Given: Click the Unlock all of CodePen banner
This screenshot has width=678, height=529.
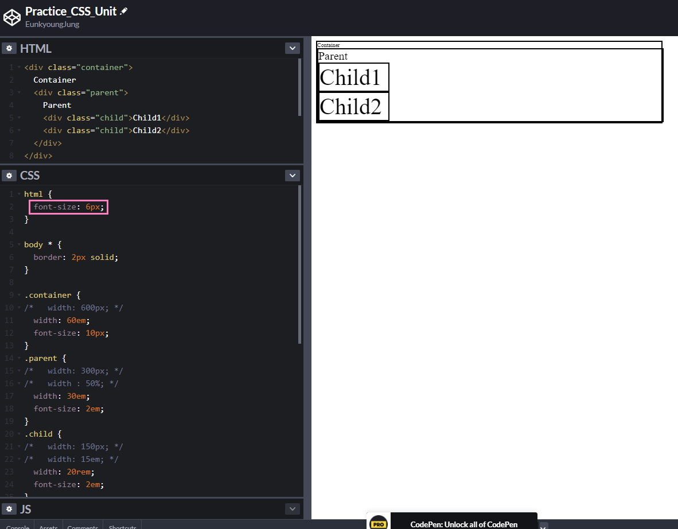Looking at the screenshot, I should (464, 524).
